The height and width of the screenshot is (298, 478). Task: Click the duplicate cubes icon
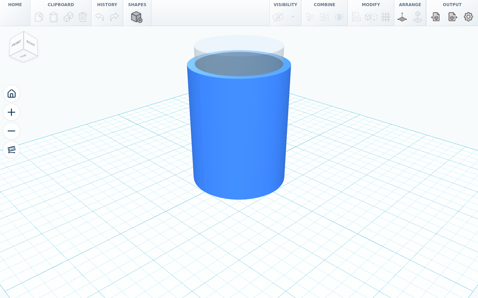coord(68,17)
